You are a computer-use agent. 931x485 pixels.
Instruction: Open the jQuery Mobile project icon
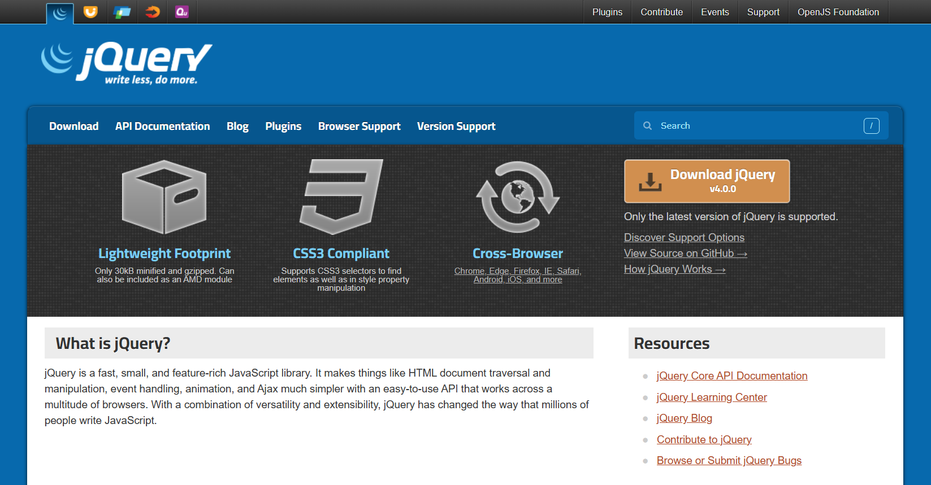(x=122, y=12)
